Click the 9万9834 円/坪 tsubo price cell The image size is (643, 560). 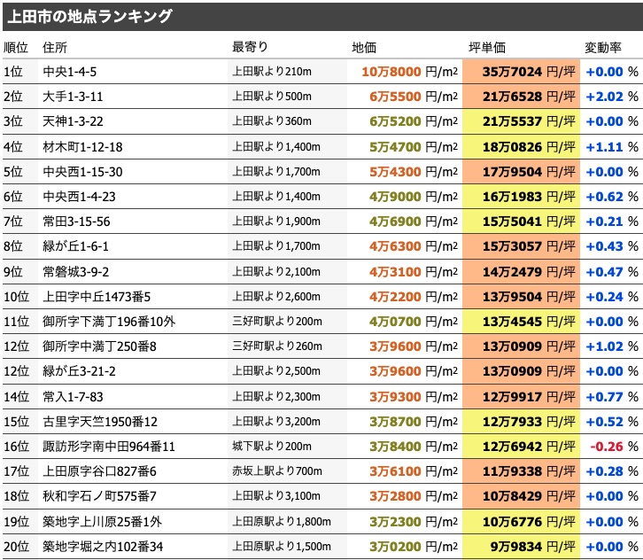point(521,547)
